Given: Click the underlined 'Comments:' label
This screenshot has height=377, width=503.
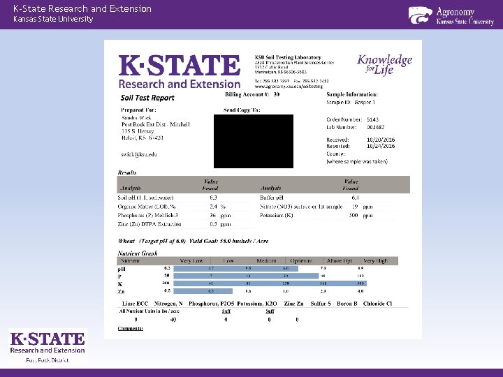Looking at the screenshot, I should [x=130, y=328].
